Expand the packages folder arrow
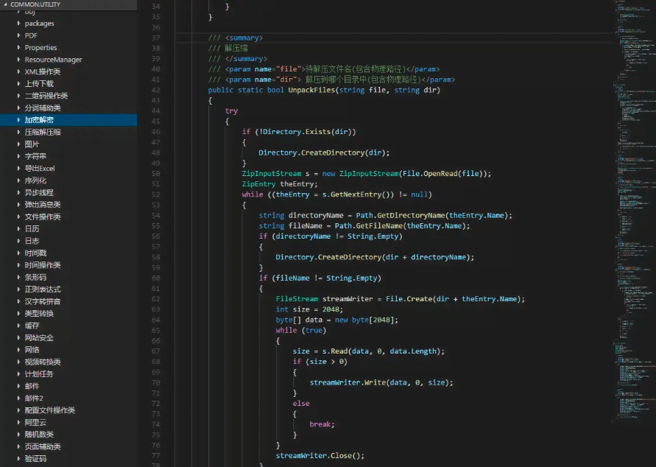This screenshot has width=656, height=467. [19, 24]
